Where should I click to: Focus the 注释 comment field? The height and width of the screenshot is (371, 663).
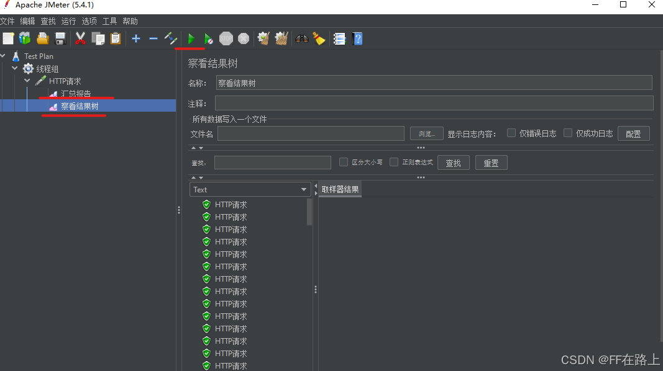point(434,103)
